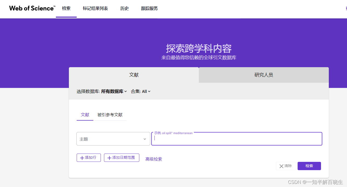
Task: Switch to the 研究人员 tab
Action: [x=264, y=75]
